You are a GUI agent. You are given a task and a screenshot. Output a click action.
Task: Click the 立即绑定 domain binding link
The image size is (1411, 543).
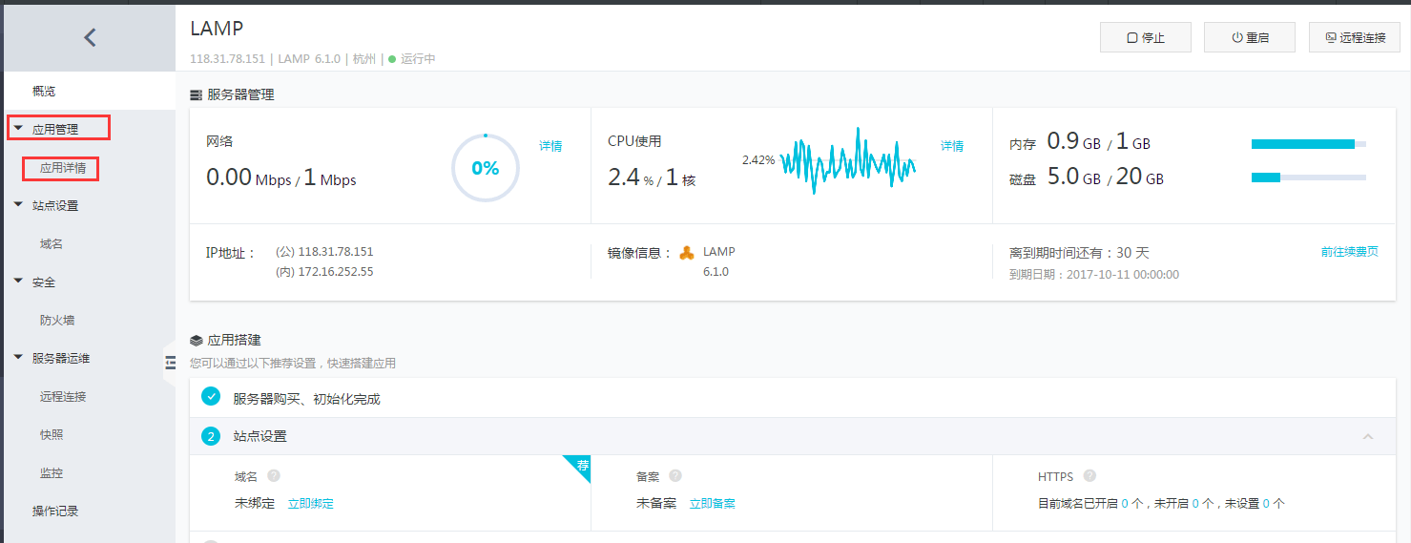click(x=311, y=504)
